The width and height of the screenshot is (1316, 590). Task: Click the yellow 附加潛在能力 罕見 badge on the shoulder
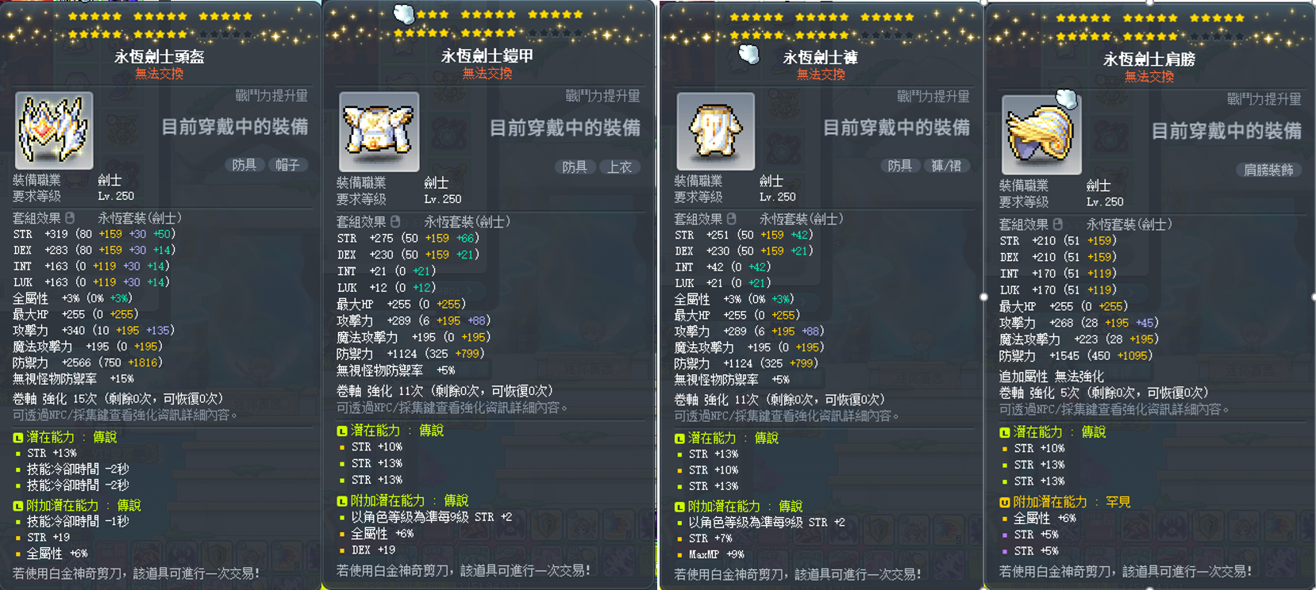[1004, 502]
